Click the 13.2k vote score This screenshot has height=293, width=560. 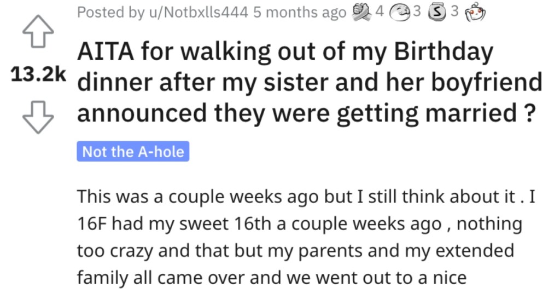(x=38, y=74)
